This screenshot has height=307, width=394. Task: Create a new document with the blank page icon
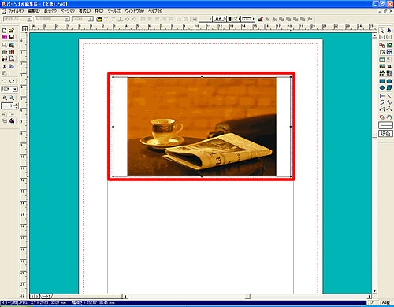[4, 31]
